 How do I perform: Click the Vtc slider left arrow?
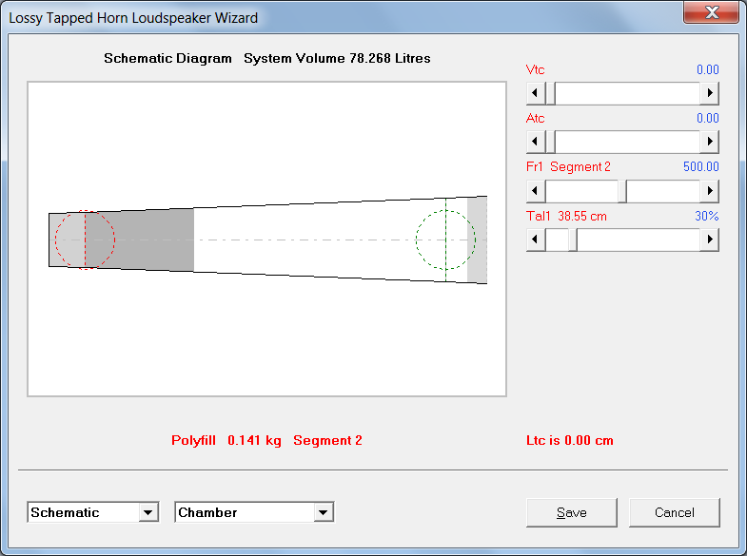pos(536,93)
